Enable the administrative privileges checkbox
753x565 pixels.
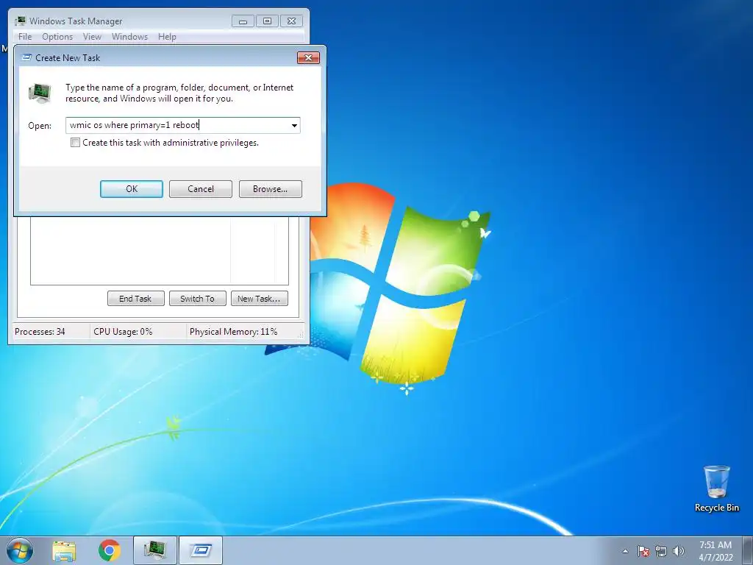point(76,142)
